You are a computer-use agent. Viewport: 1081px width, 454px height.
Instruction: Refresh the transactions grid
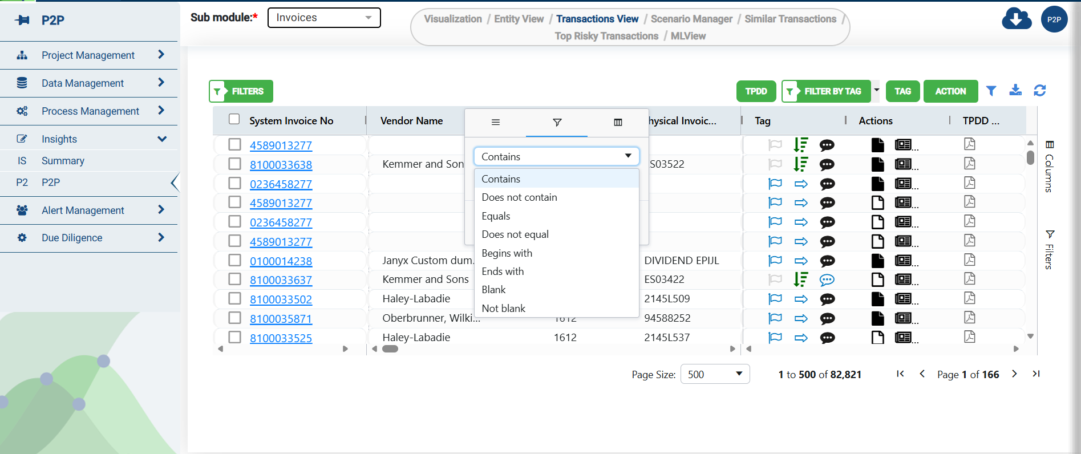pyautogui.click(x=1040, y=90)
